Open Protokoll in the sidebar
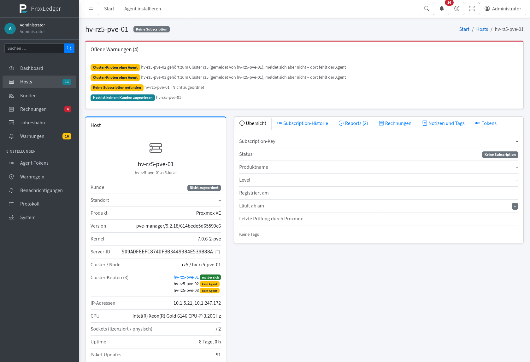 coord(39,204)
